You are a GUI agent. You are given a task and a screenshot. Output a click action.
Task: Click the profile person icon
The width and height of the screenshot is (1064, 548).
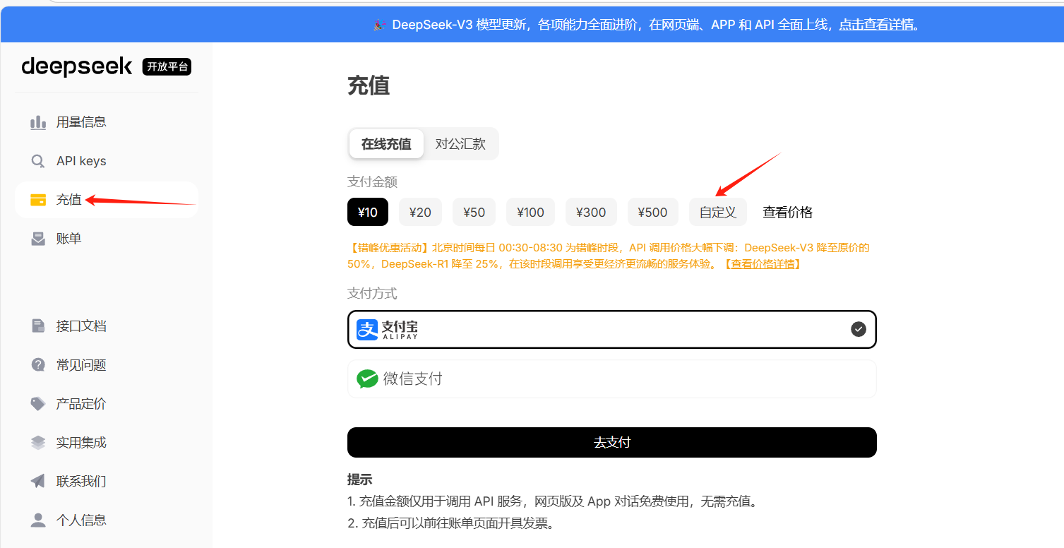tap(38, 520)
